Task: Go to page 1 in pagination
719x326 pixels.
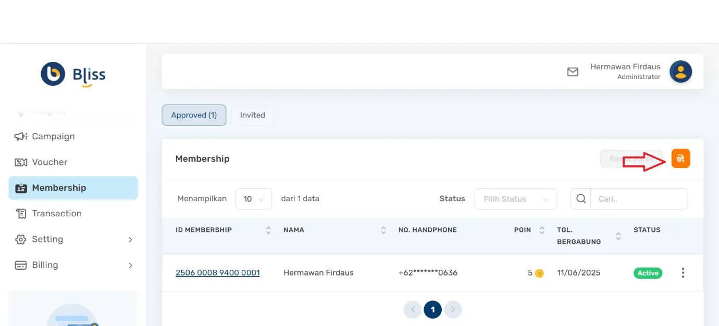Action: [432, 310]
